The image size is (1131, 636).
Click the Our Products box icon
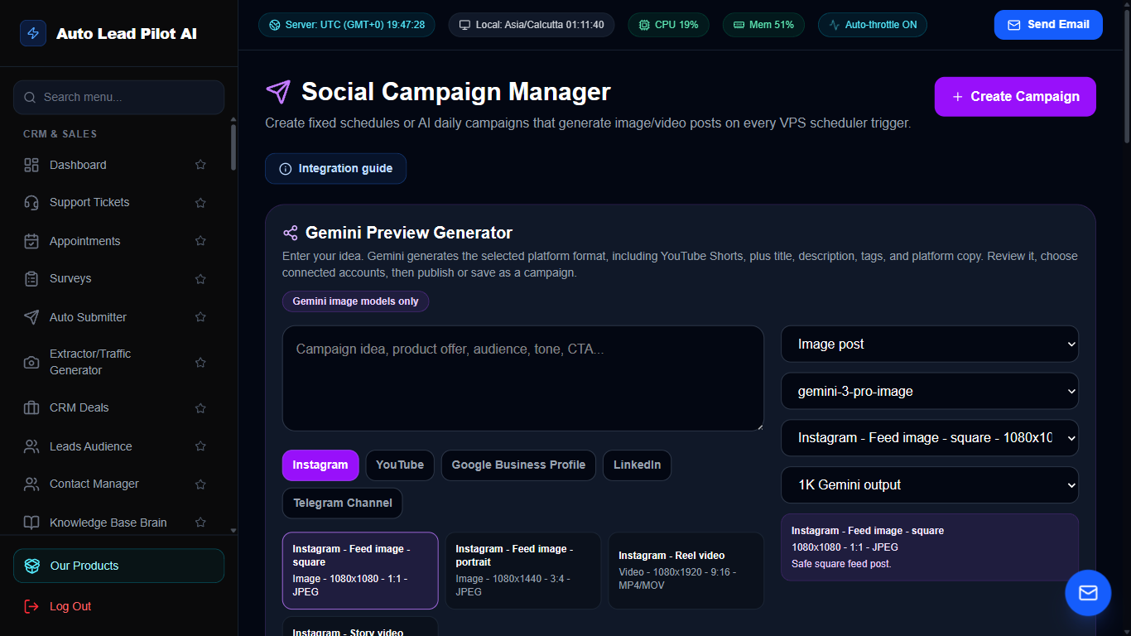32,566
